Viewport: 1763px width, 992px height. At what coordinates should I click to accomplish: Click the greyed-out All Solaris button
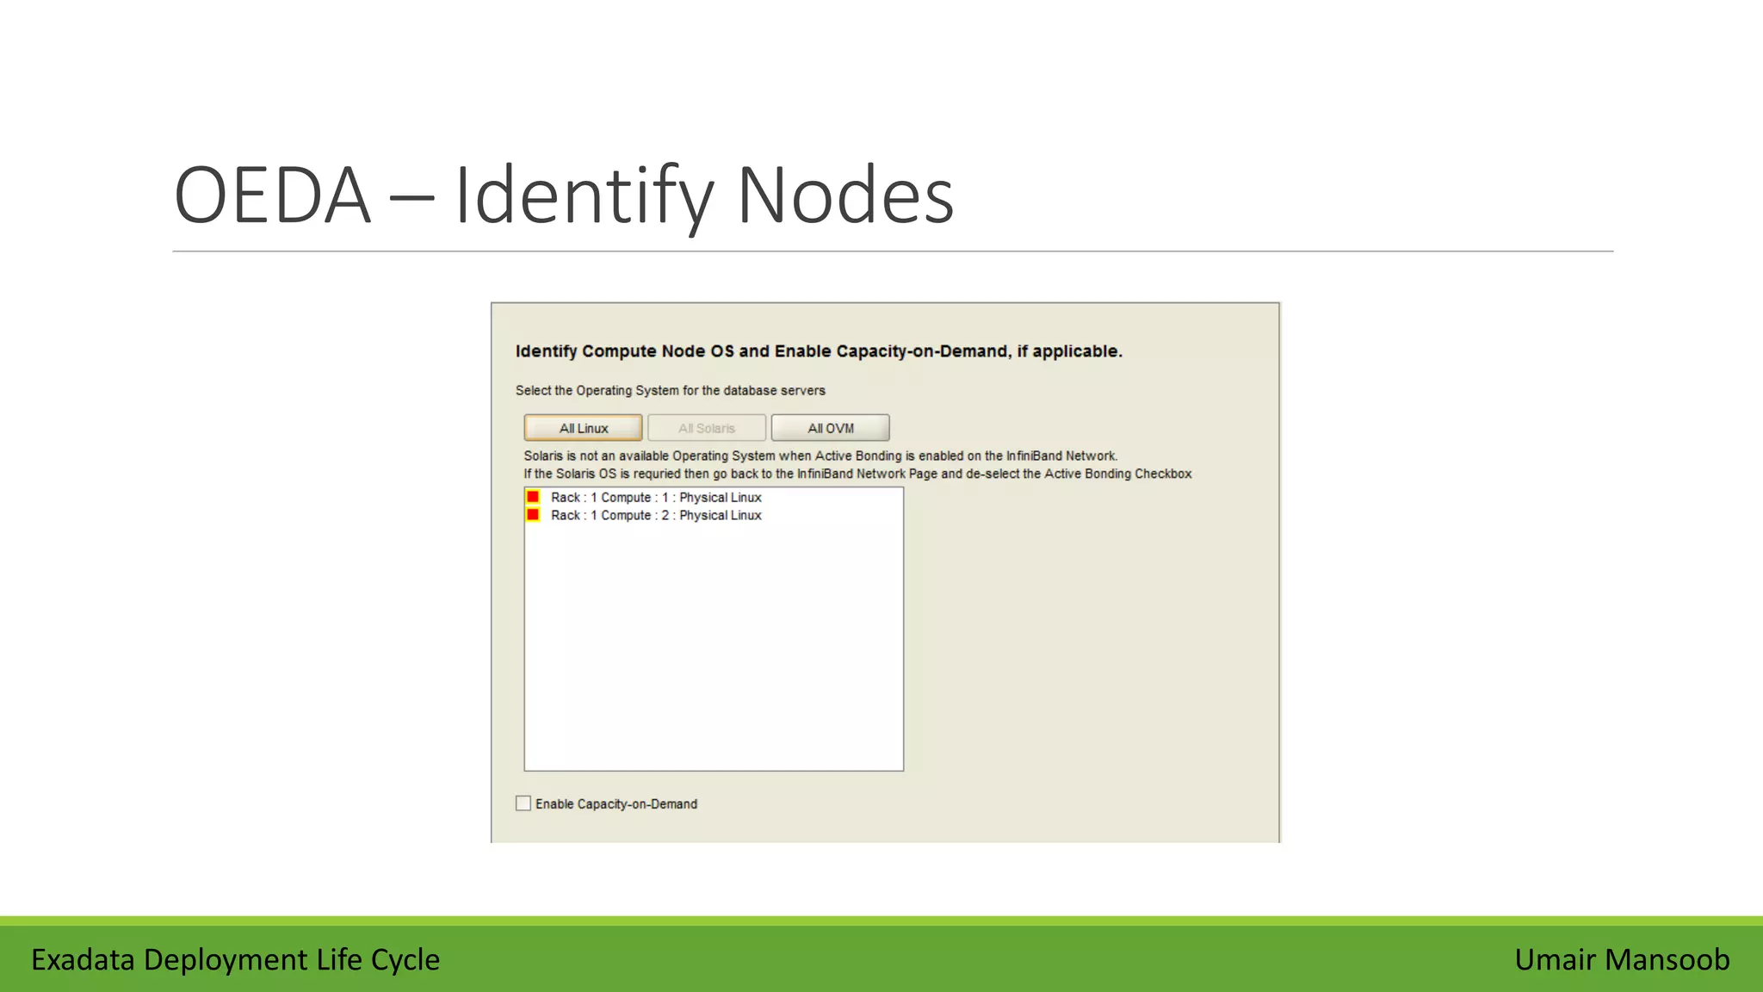(x=707, y=428)
